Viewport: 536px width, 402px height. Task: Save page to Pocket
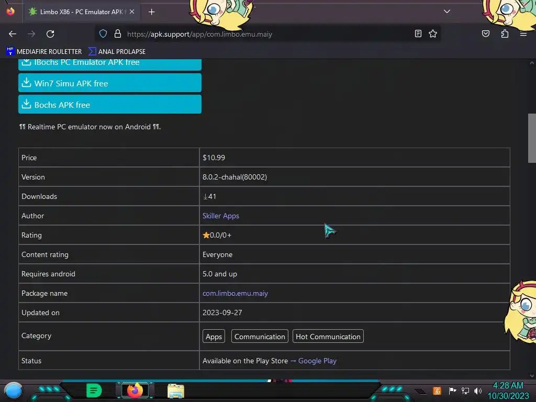pos(485,34)
